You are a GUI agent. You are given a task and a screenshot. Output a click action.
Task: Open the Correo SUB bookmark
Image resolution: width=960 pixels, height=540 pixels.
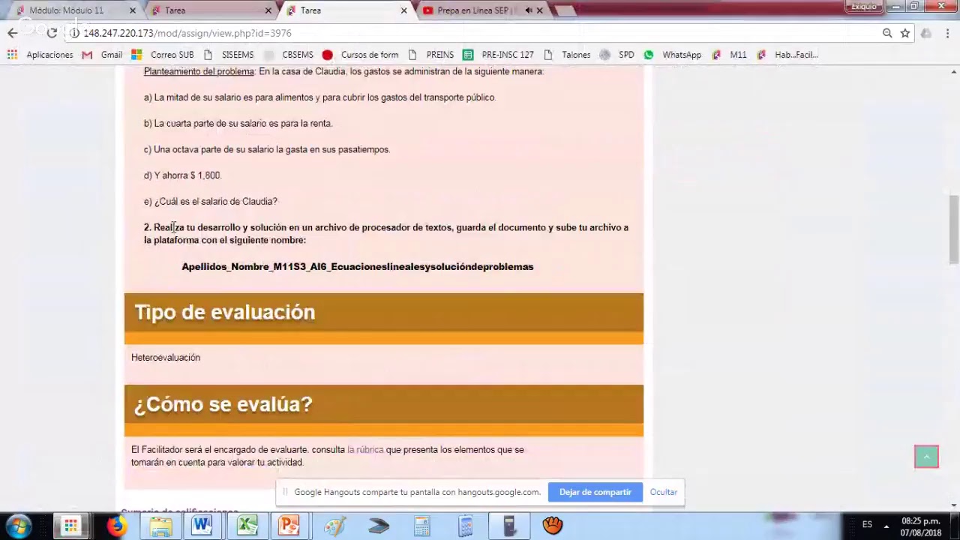pyautogui.click(x=163, y=55)
